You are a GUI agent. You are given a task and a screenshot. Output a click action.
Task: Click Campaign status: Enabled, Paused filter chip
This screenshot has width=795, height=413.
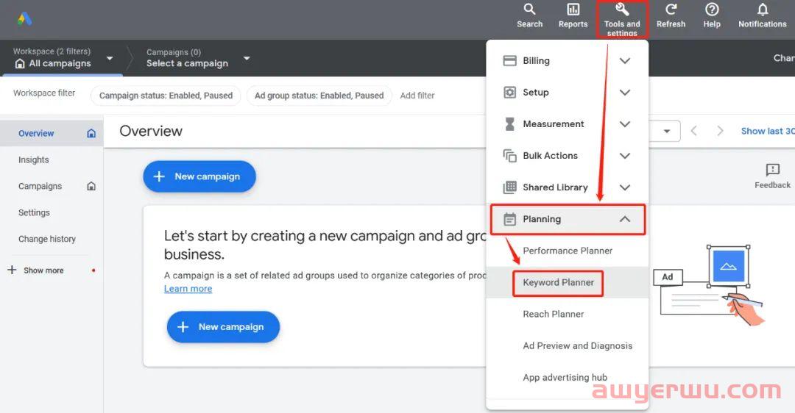[166, 95]
